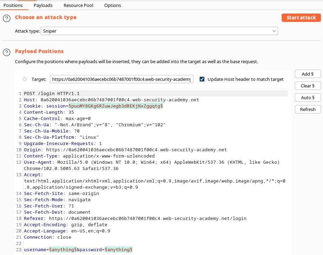Disable Update Host header to match target
Screen dimensions: 323x255
(202, 79)
